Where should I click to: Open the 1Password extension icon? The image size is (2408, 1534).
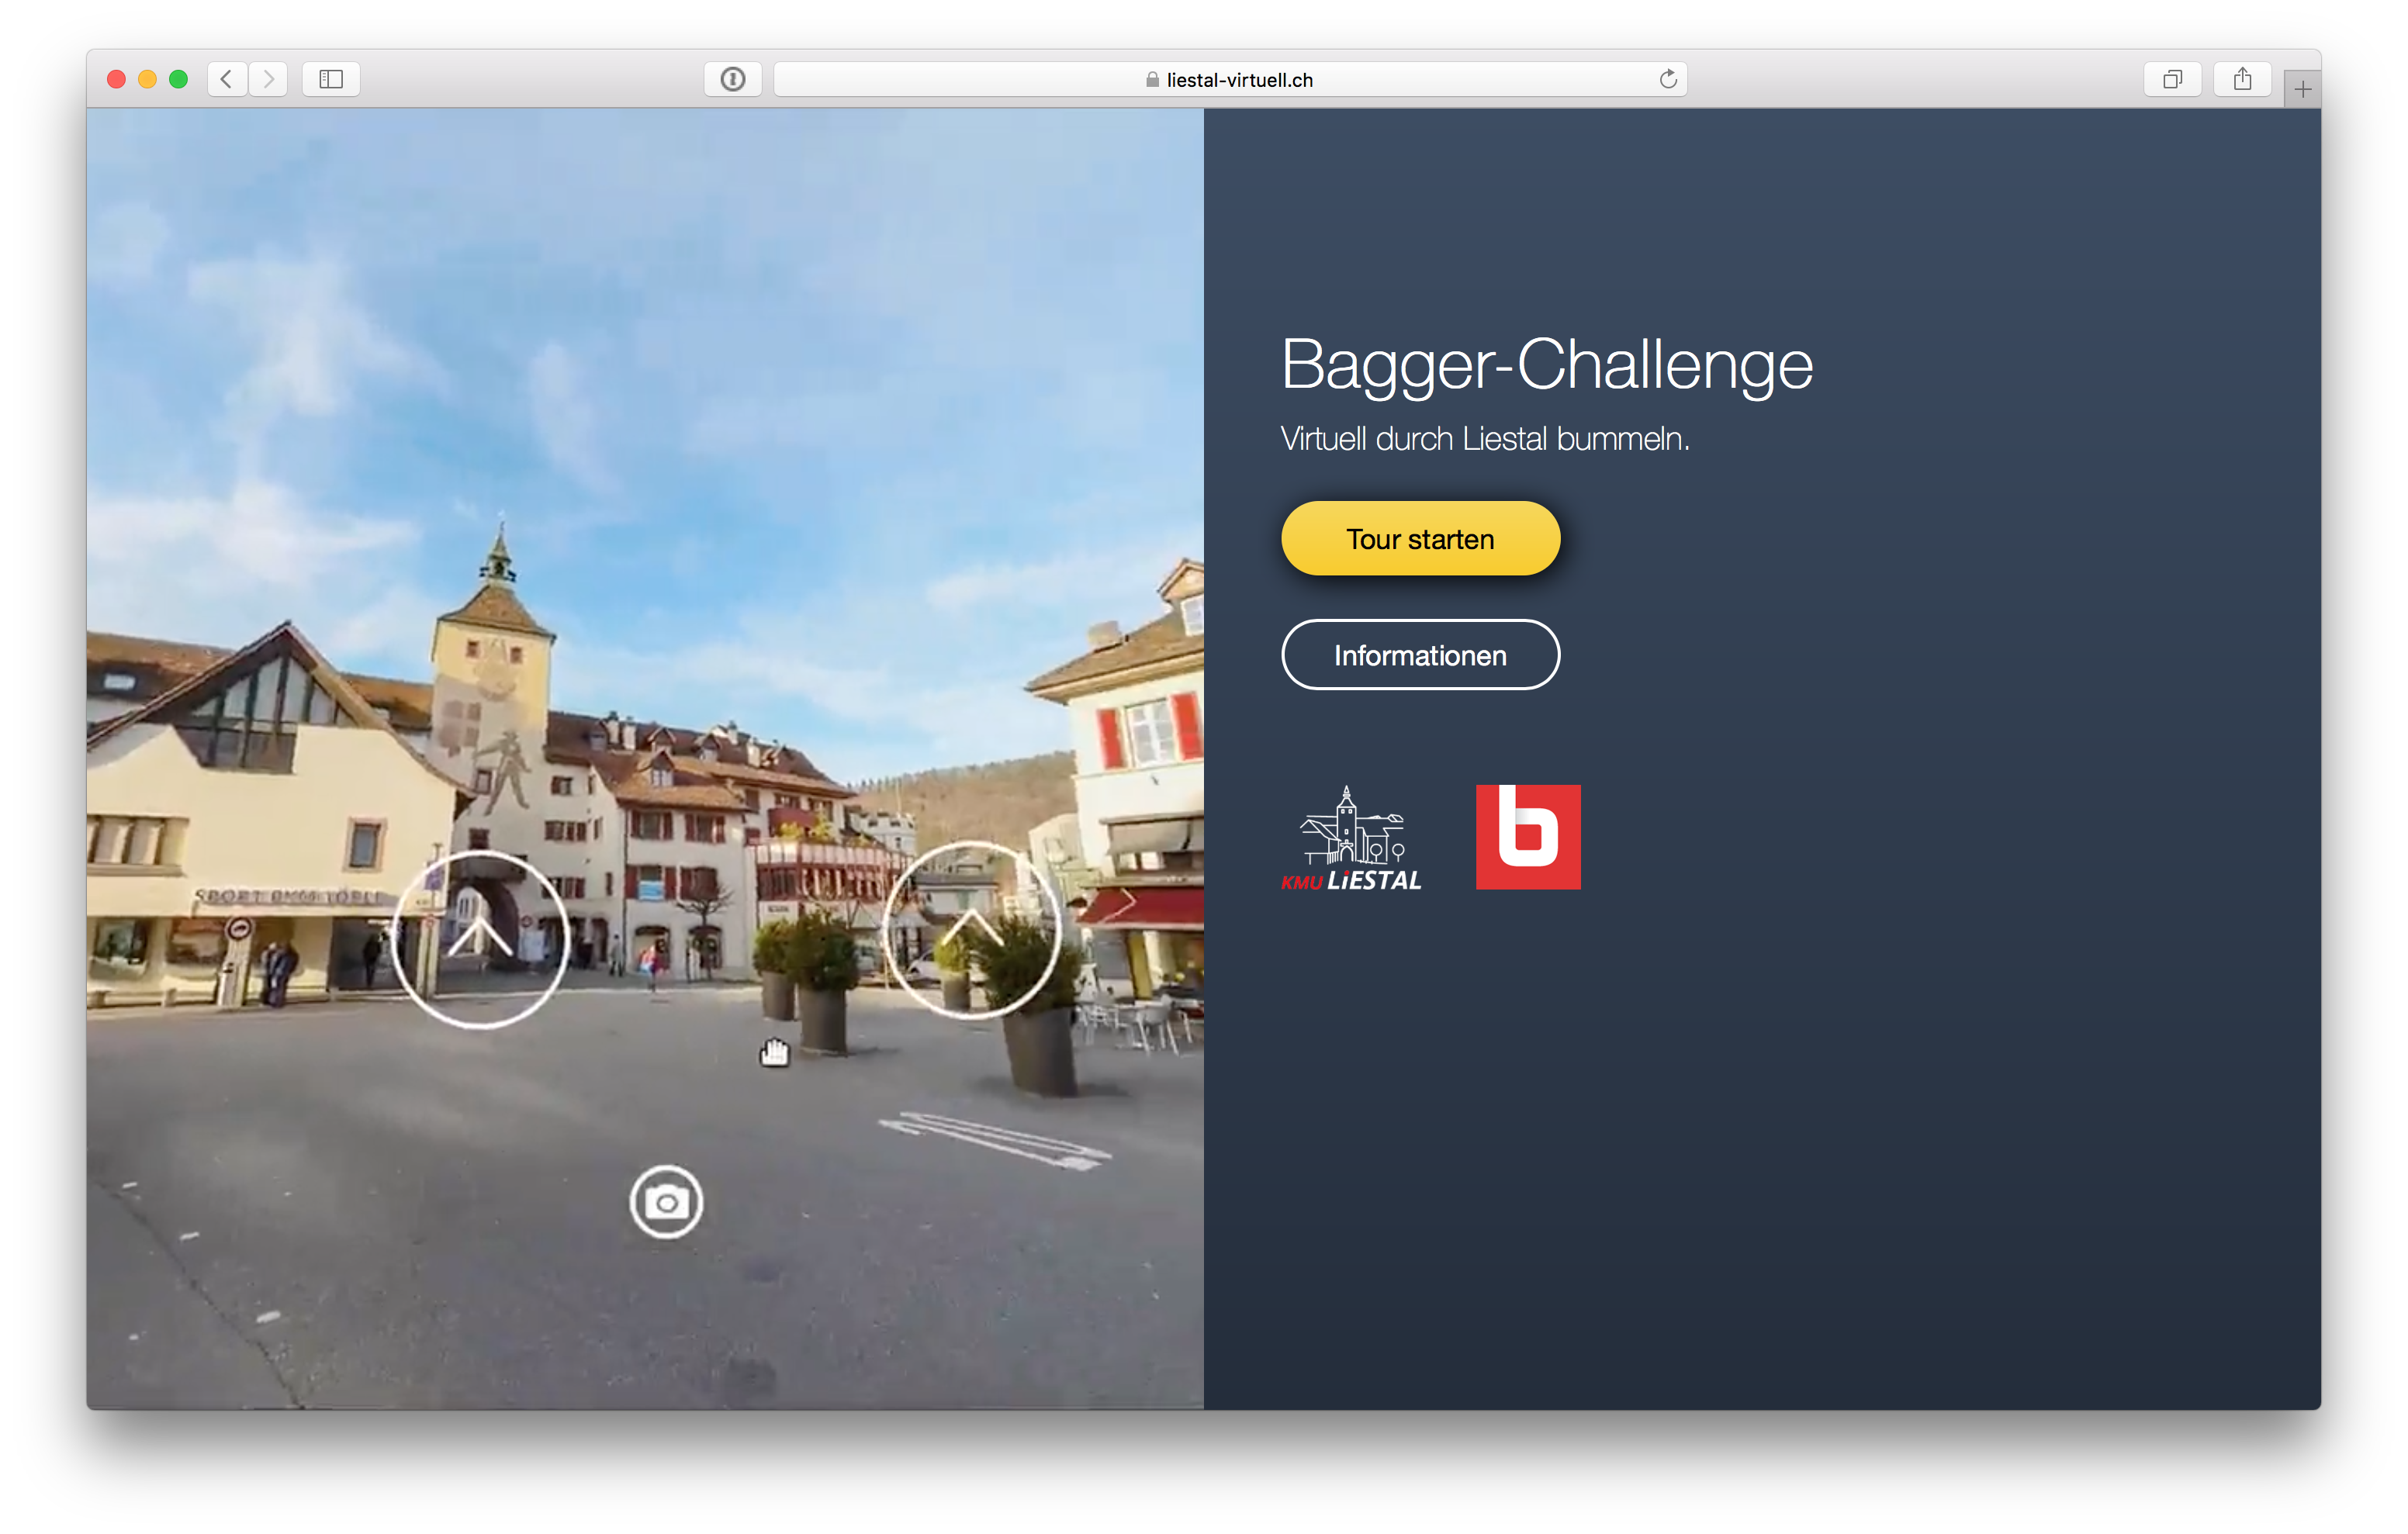click(733, 79)
